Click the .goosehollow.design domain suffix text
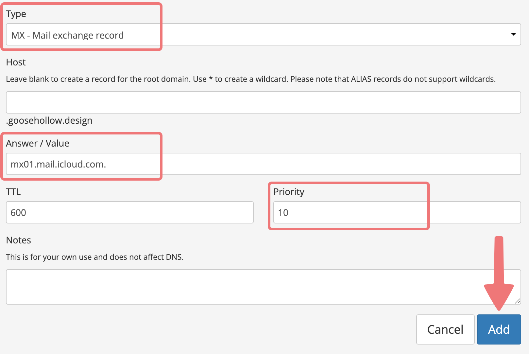The image size is (529, 354). pyautogui.click(x=49, y=120)
